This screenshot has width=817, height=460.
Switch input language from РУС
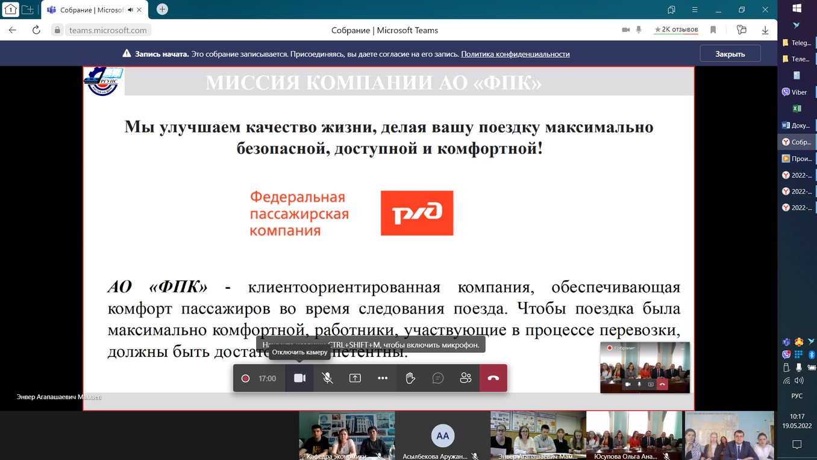tap(797, 396)
